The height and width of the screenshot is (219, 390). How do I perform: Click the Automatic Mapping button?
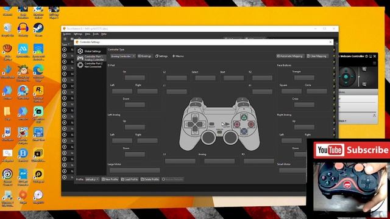[290, 57]
